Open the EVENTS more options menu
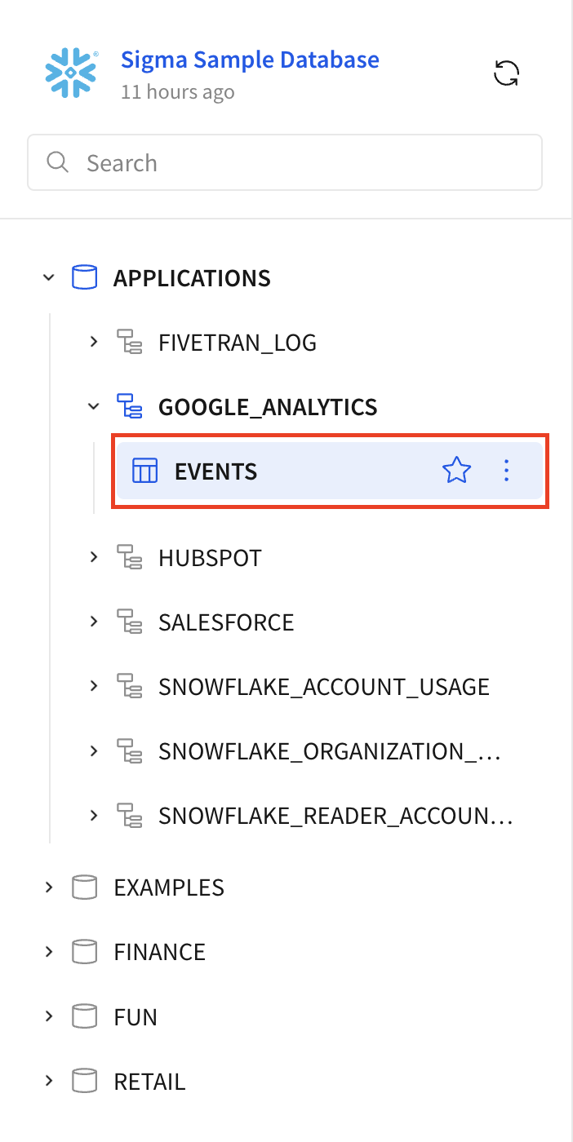 point(507,471)
